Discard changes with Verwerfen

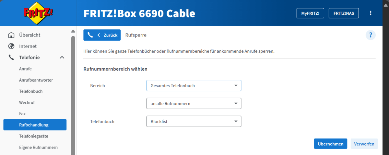click(364, 144)
